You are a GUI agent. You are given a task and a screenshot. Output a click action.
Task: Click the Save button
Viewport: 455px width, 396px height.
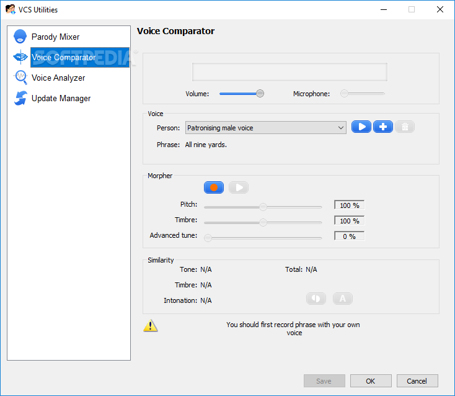click(324, 381)
